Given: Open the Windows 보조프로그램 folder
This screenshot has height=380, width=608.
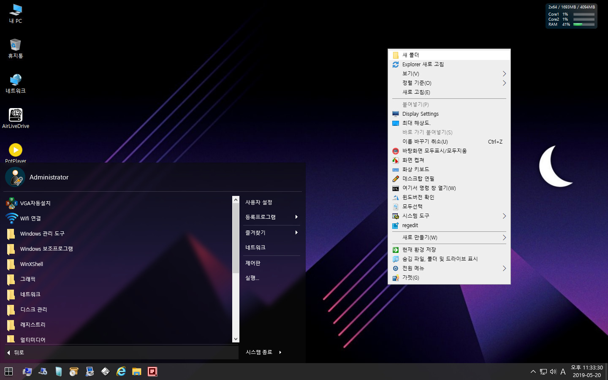Looking at the screenshot, I should pyautogui.click(x=118, y=249).
